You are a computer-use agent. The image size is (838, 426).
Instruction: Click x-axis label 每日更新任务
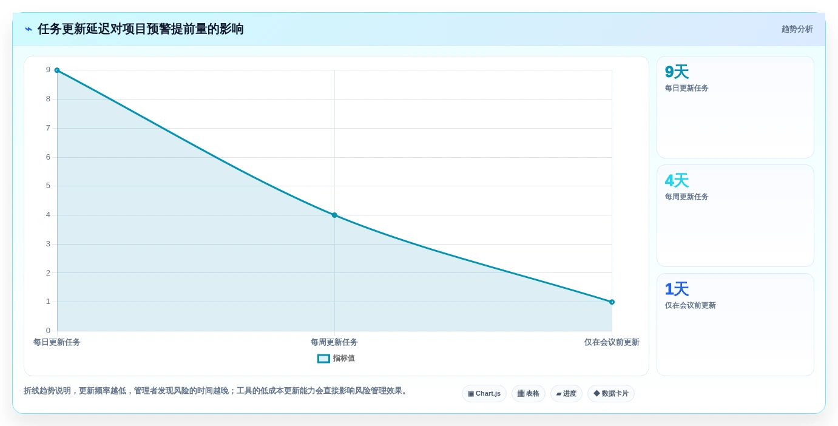(x=57, y=342)
